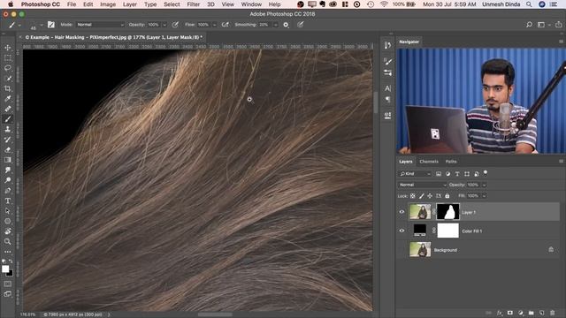Open brush preset picker arrow
This screenshot has width=566, height=318.
click(x=41, y=25)
